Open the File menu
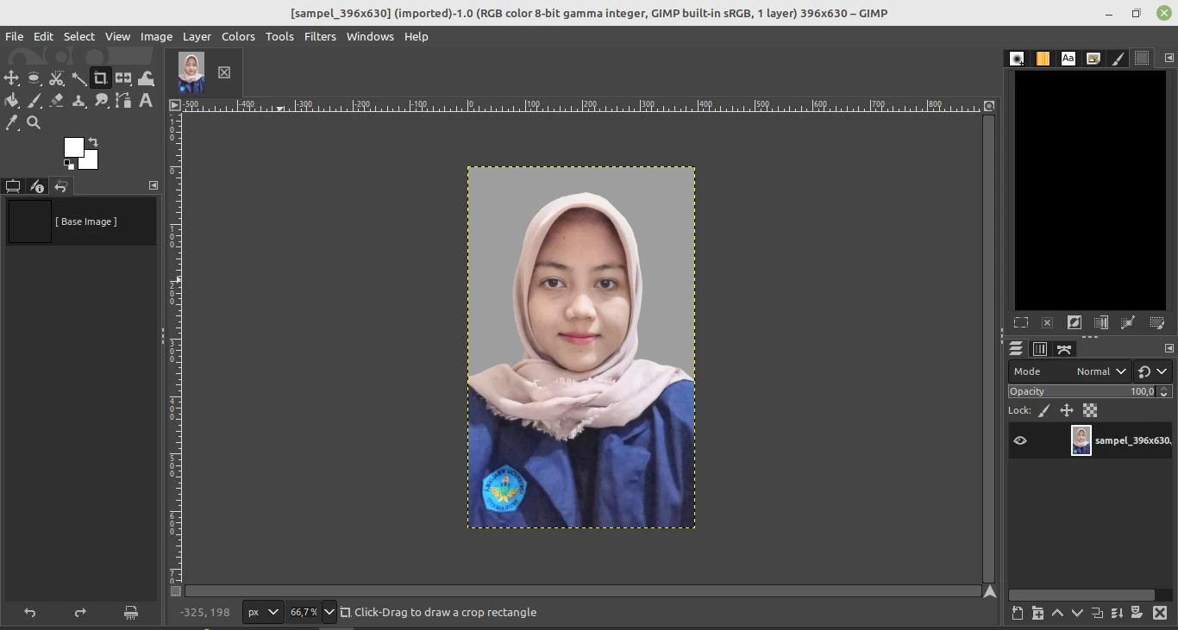 15,36
